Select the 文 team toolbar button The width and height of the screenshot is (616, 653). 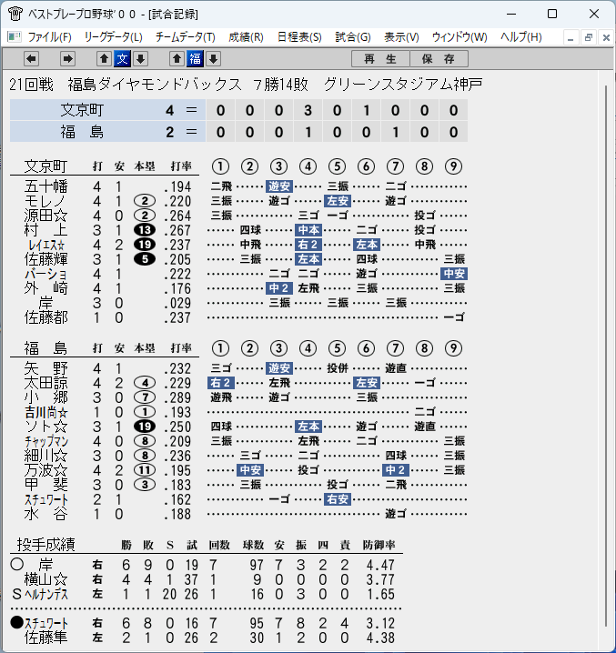[x=122, y=59]
